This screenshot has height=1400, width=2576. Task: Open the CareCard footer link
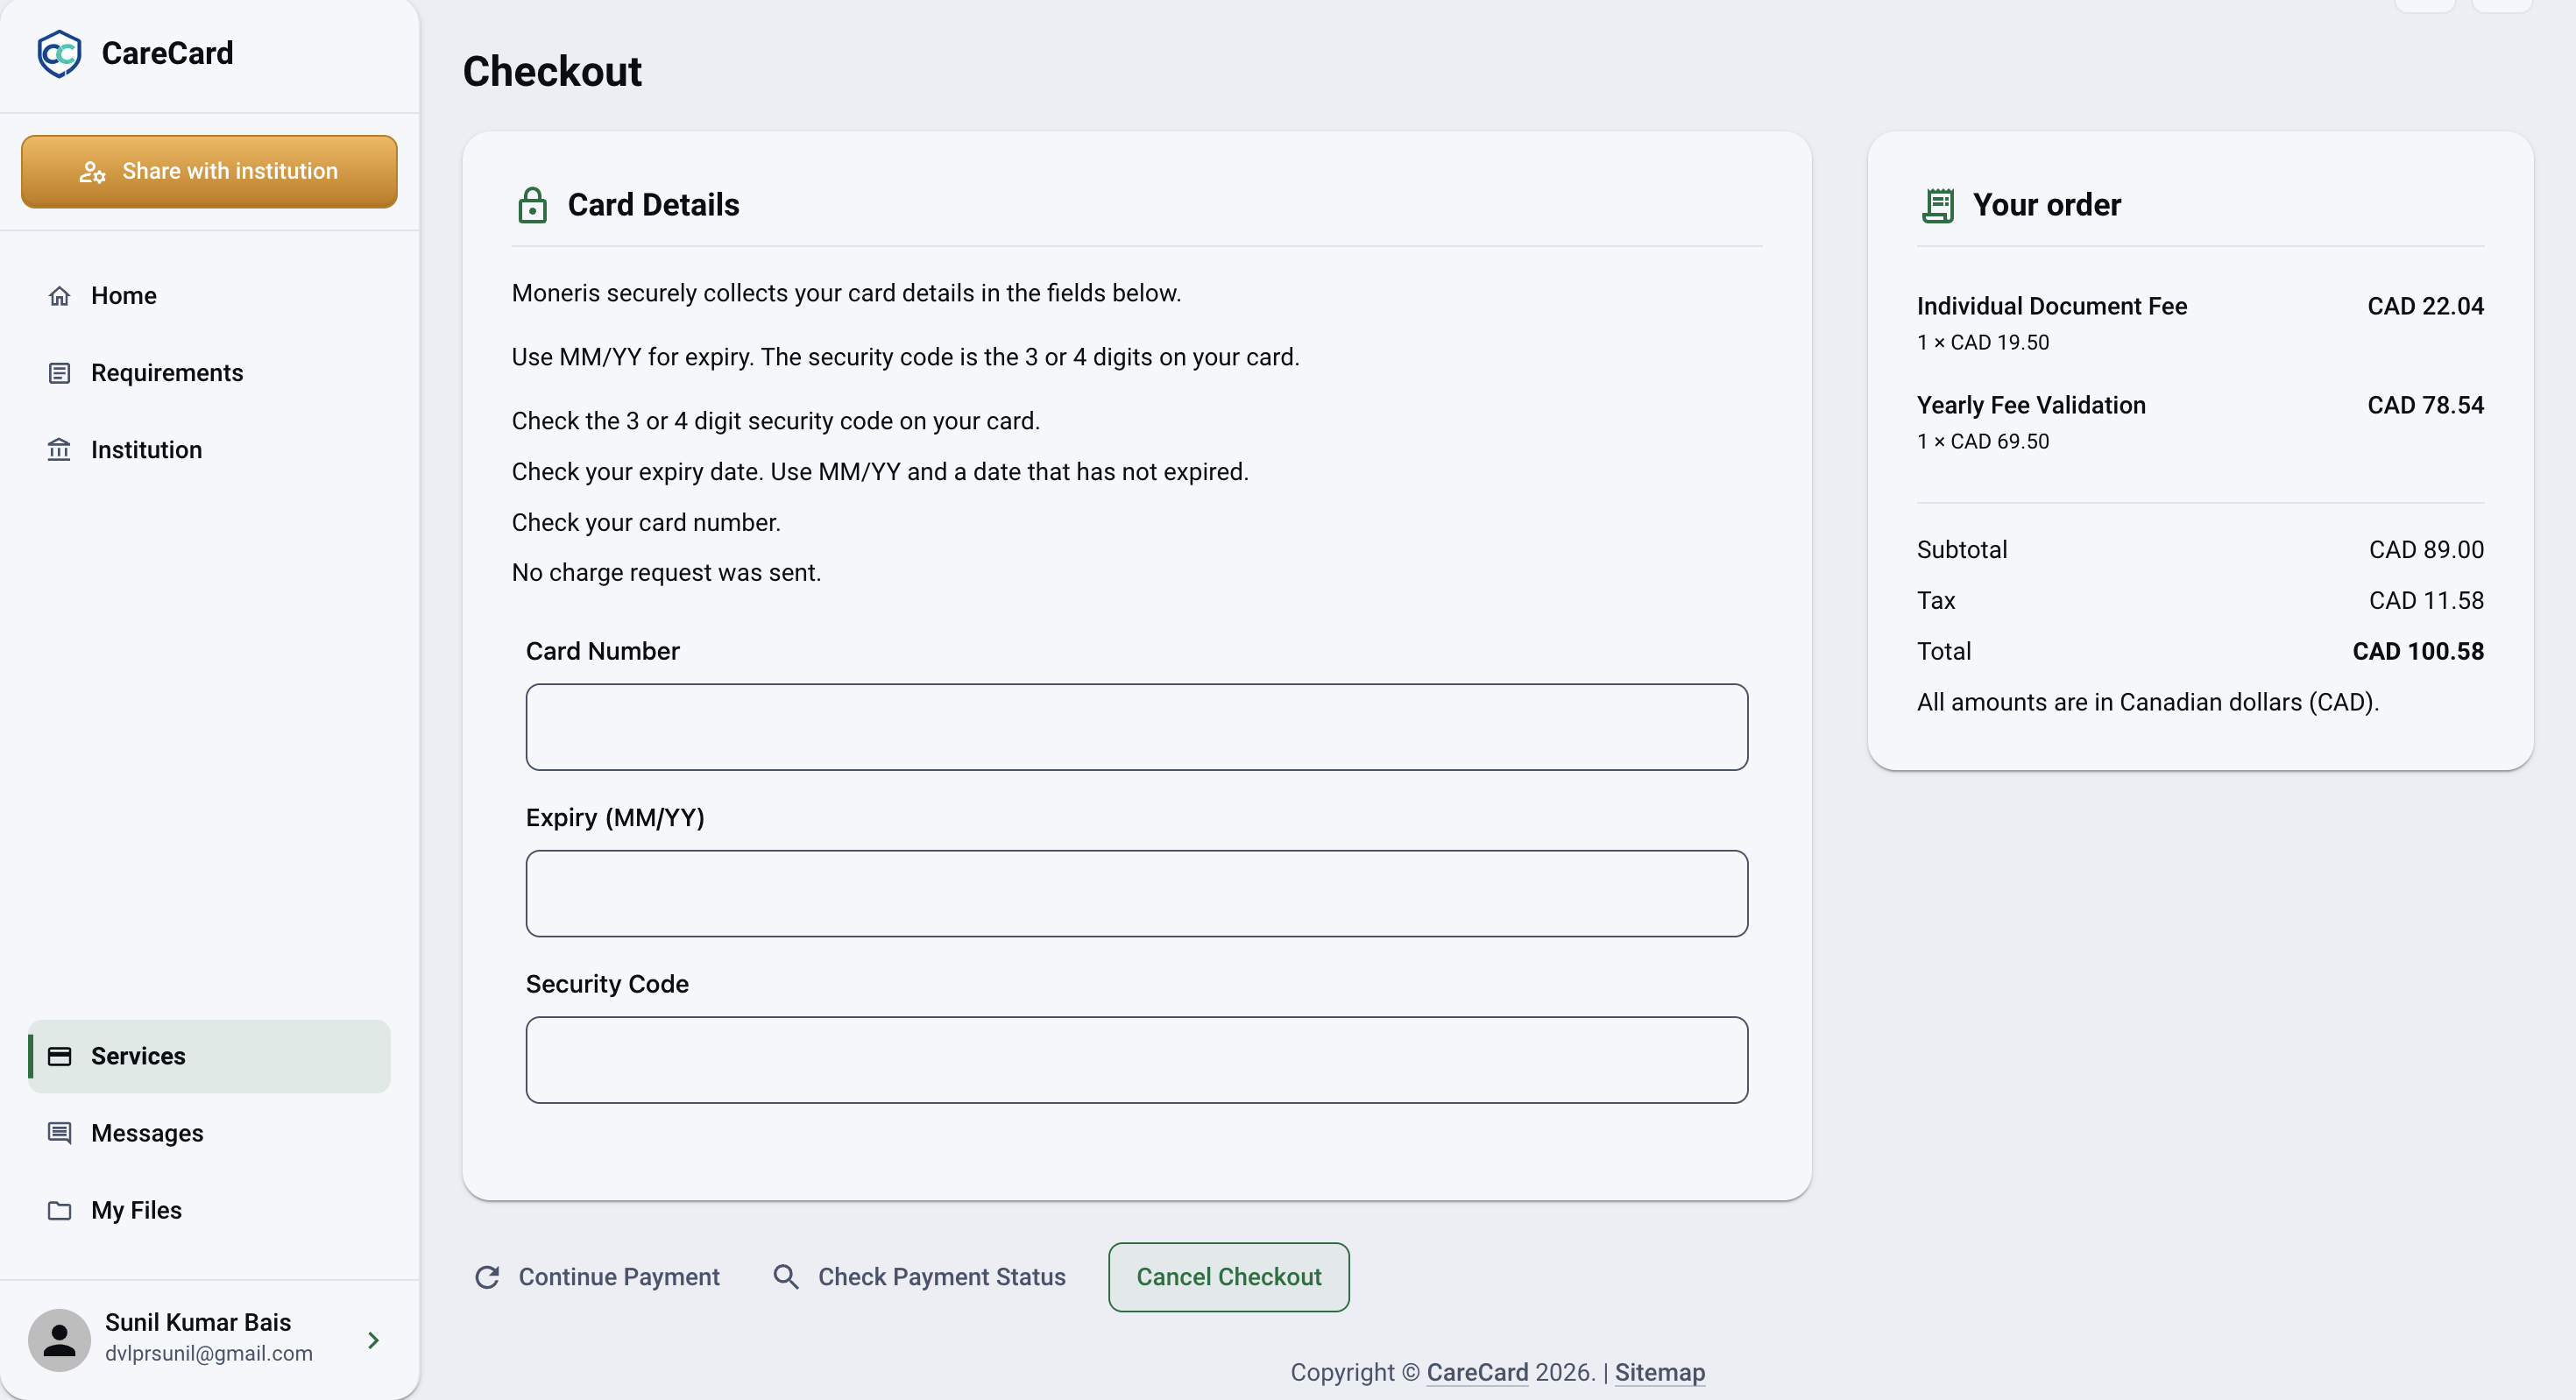(1477, 1372)
